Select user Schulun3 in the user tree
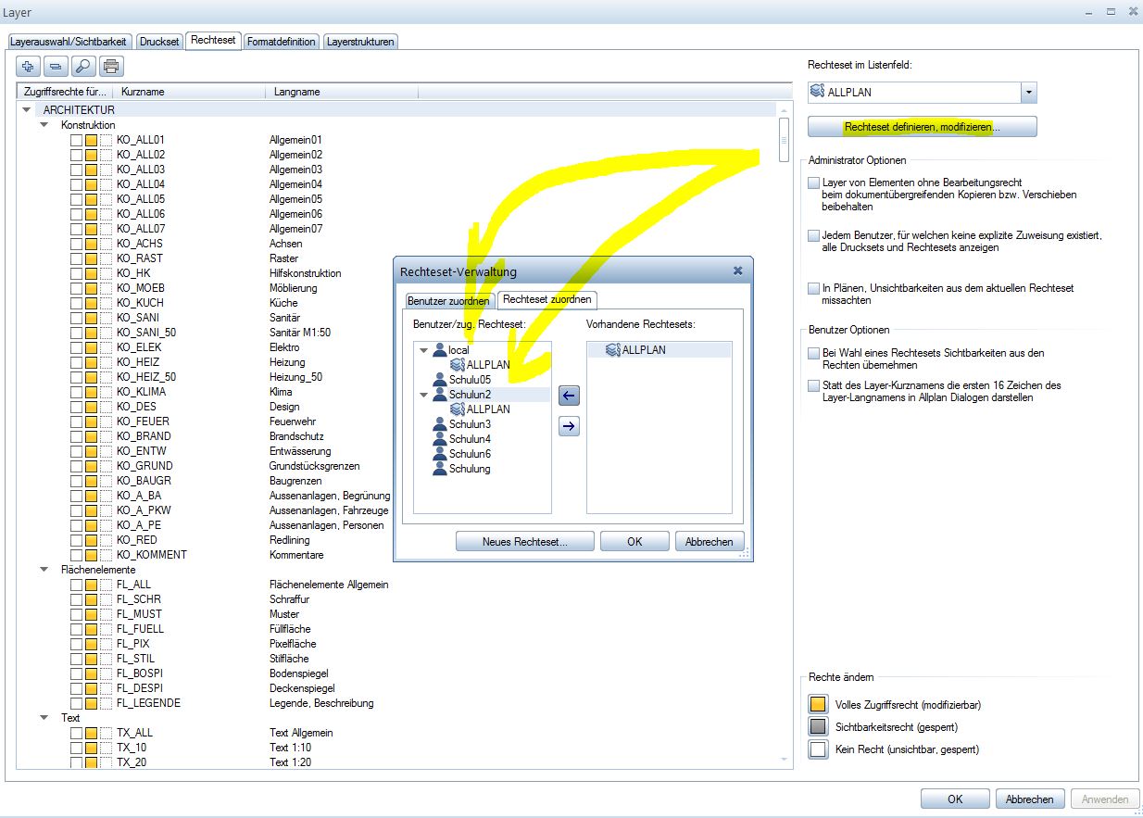The width and height of the screenshot is (1143, 818). pyautogui.click(x=470, y=424)
